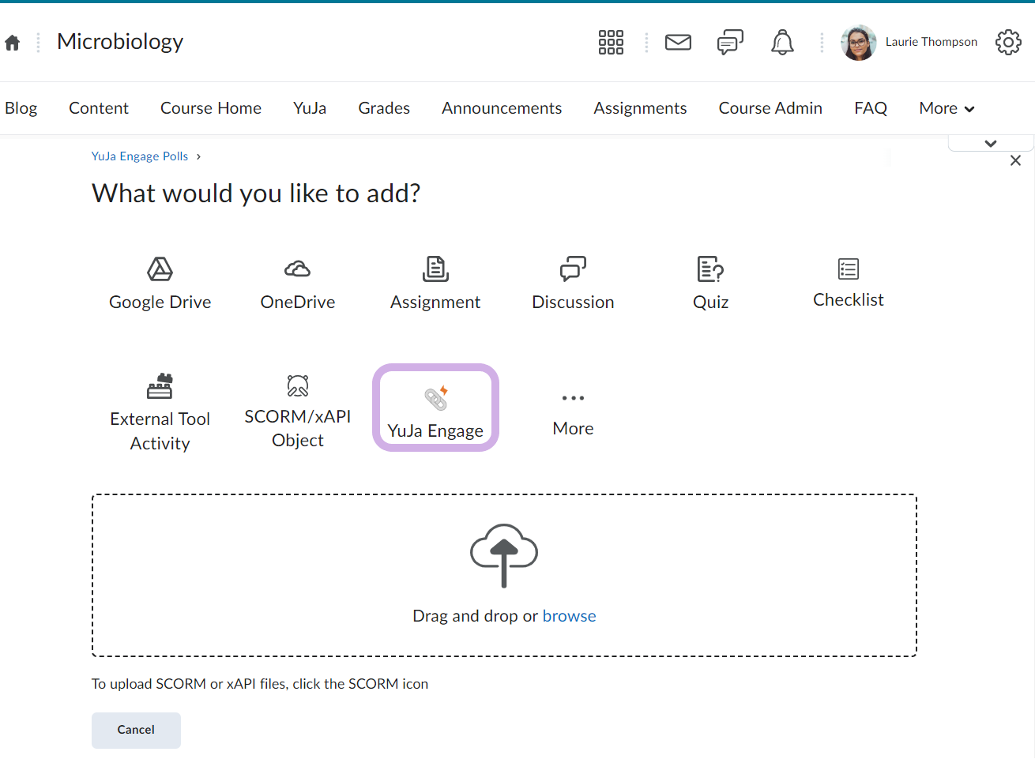This screenshot has height=759, width=1035.
Task: Open the admin tools gear icon
Action: (x=1008, y=42)
